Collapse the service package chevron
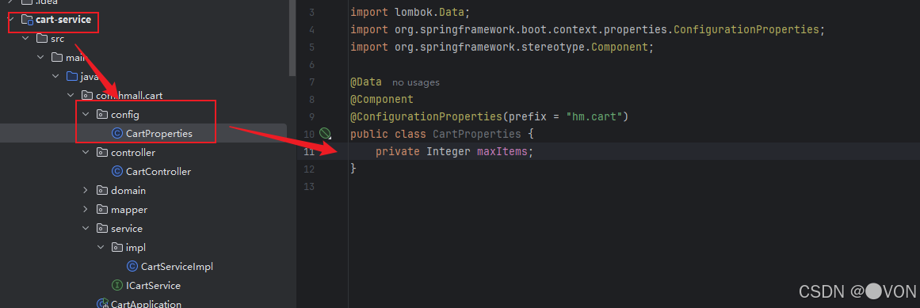 (x=86, y=228)
